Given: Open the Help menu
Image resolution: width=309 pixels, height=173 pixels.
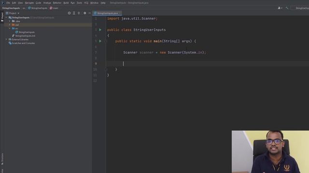Looking at the screenshot, I should pos(103,3).
